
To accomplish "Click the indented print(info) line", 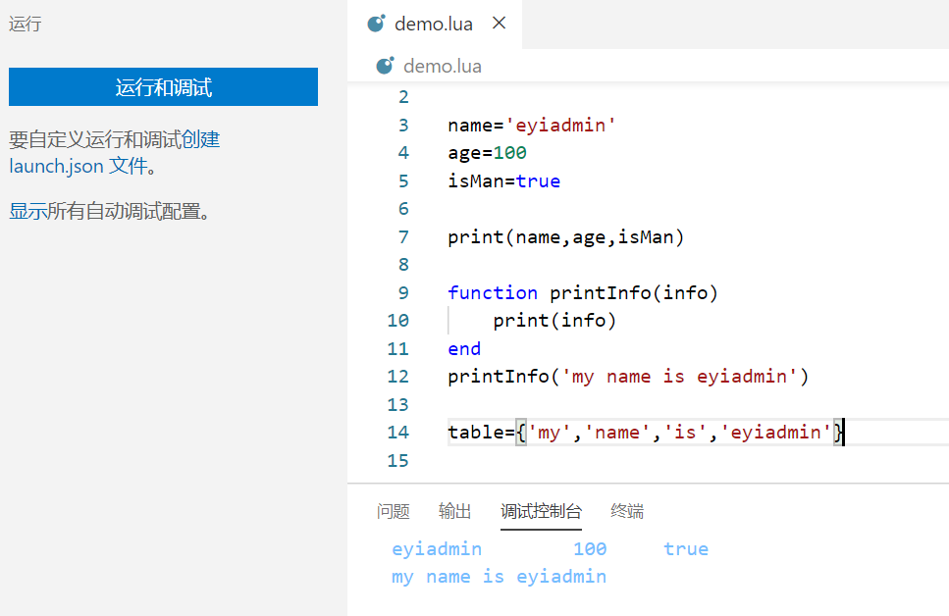I will click(x=554, y=320).
